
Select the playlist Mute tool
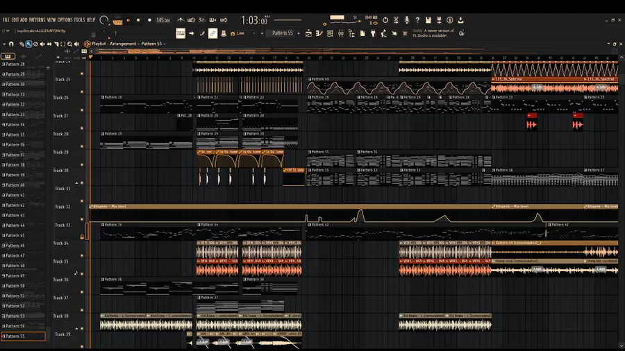click(42, 44)
